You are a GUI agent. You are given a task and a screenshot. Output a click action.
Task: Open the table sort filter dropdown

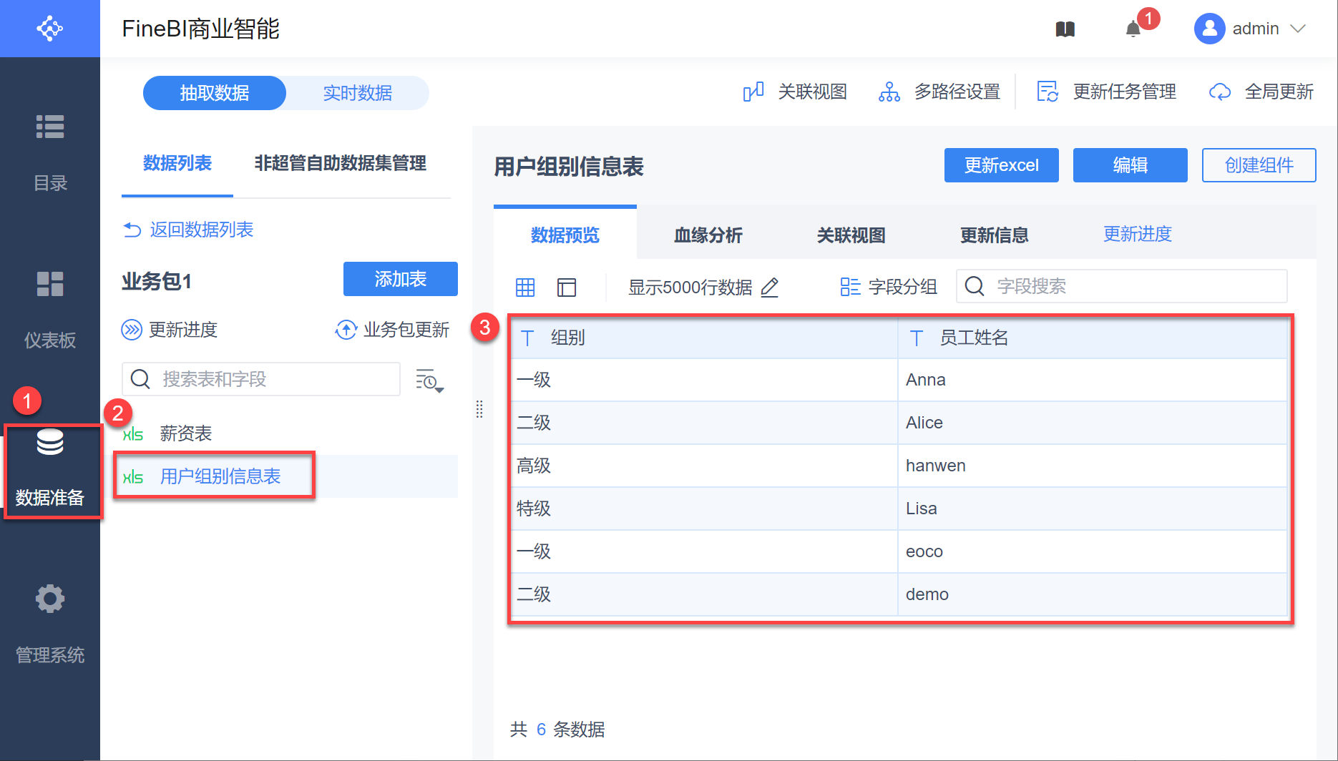(x=429, y=380)
